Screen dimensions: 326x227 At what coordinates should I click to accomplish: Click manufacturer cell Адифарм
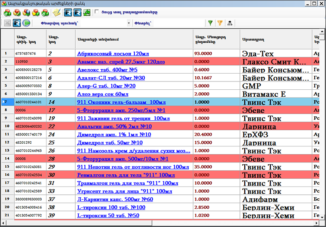click(276, 199)
